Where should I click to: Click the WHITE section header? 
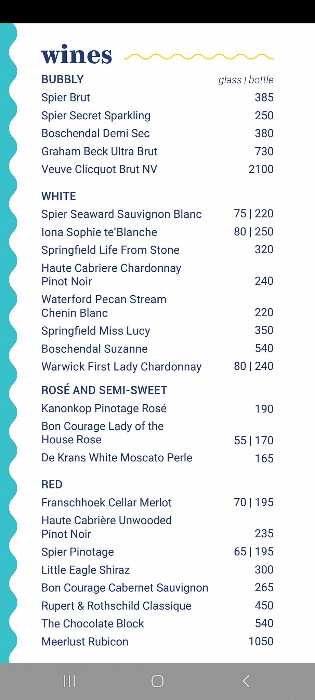click(x=59, y=196)
